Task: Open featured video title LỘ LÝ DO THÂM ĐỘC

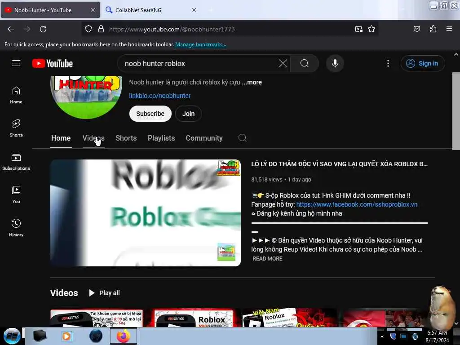Action: pos(340,164)
